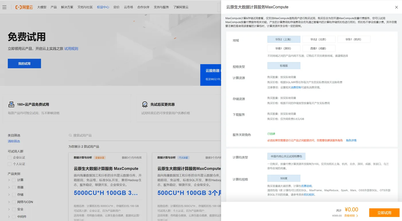Open the 解决方案 nav menu
402x221 pixels.
click(67, 7)
